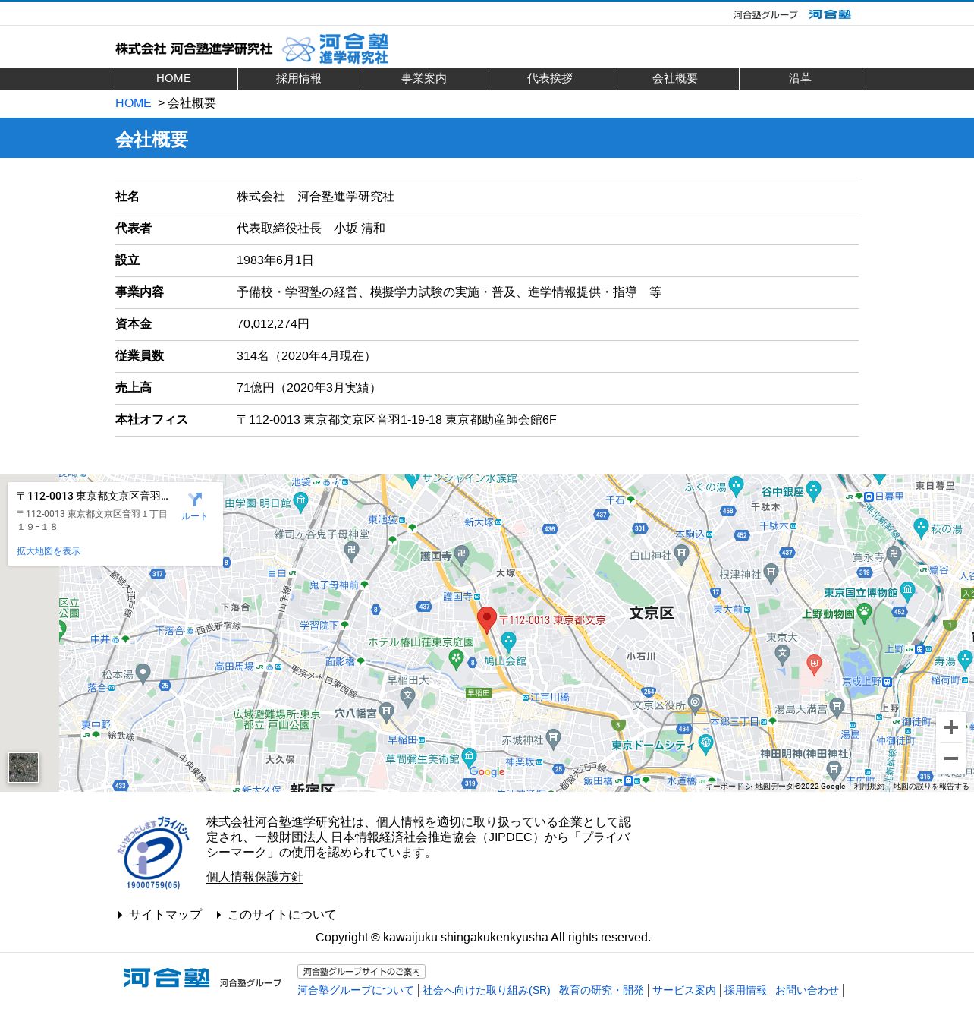The width and height of the screenshot is (974, 1012).
Task: Open 採用情報 navigation menu item
Action: tap(299, 78)
